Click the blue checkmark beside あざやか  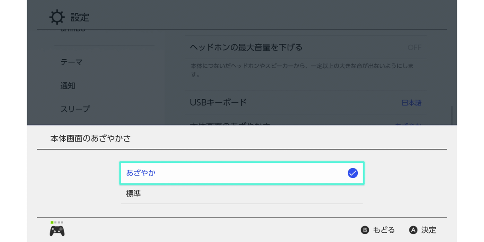[353, 173]
